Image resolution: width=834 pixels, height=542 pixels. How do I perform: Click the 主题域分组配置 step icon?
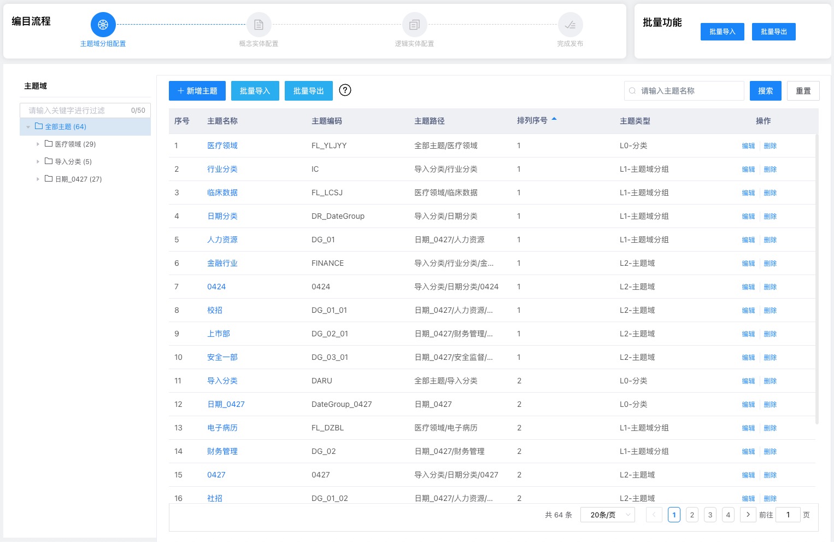103,24
